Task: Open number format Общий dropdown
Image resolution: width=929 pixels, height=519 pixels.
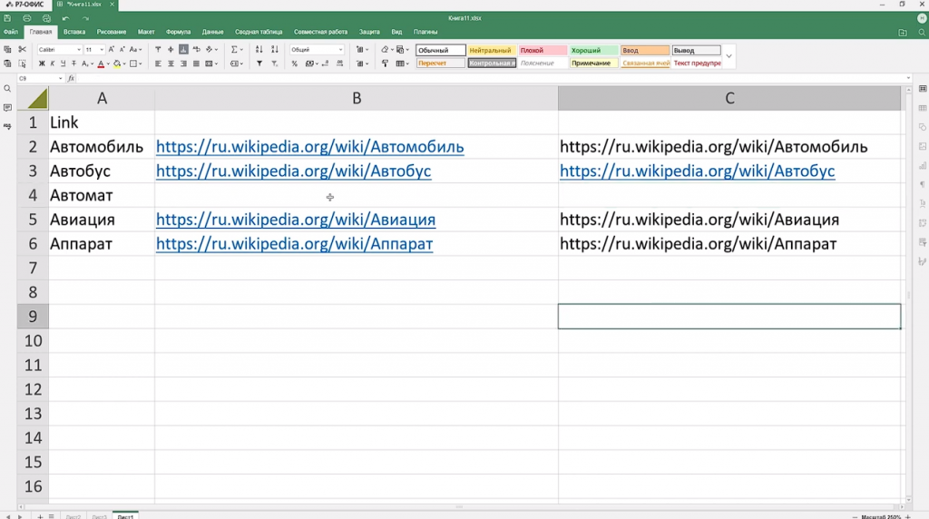Action: pyautogui.click(x=340, y=50)
